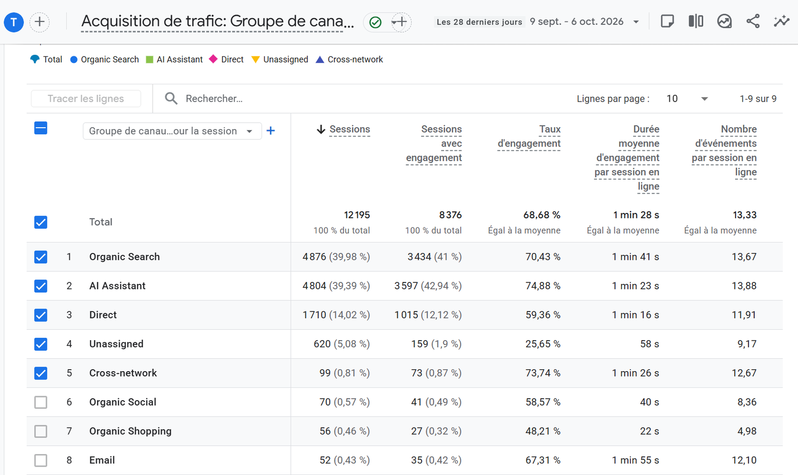The width and height of the screenshot is (798, 475).
Task: Click the Cross-network legend triangle
Action: (320, 59)
